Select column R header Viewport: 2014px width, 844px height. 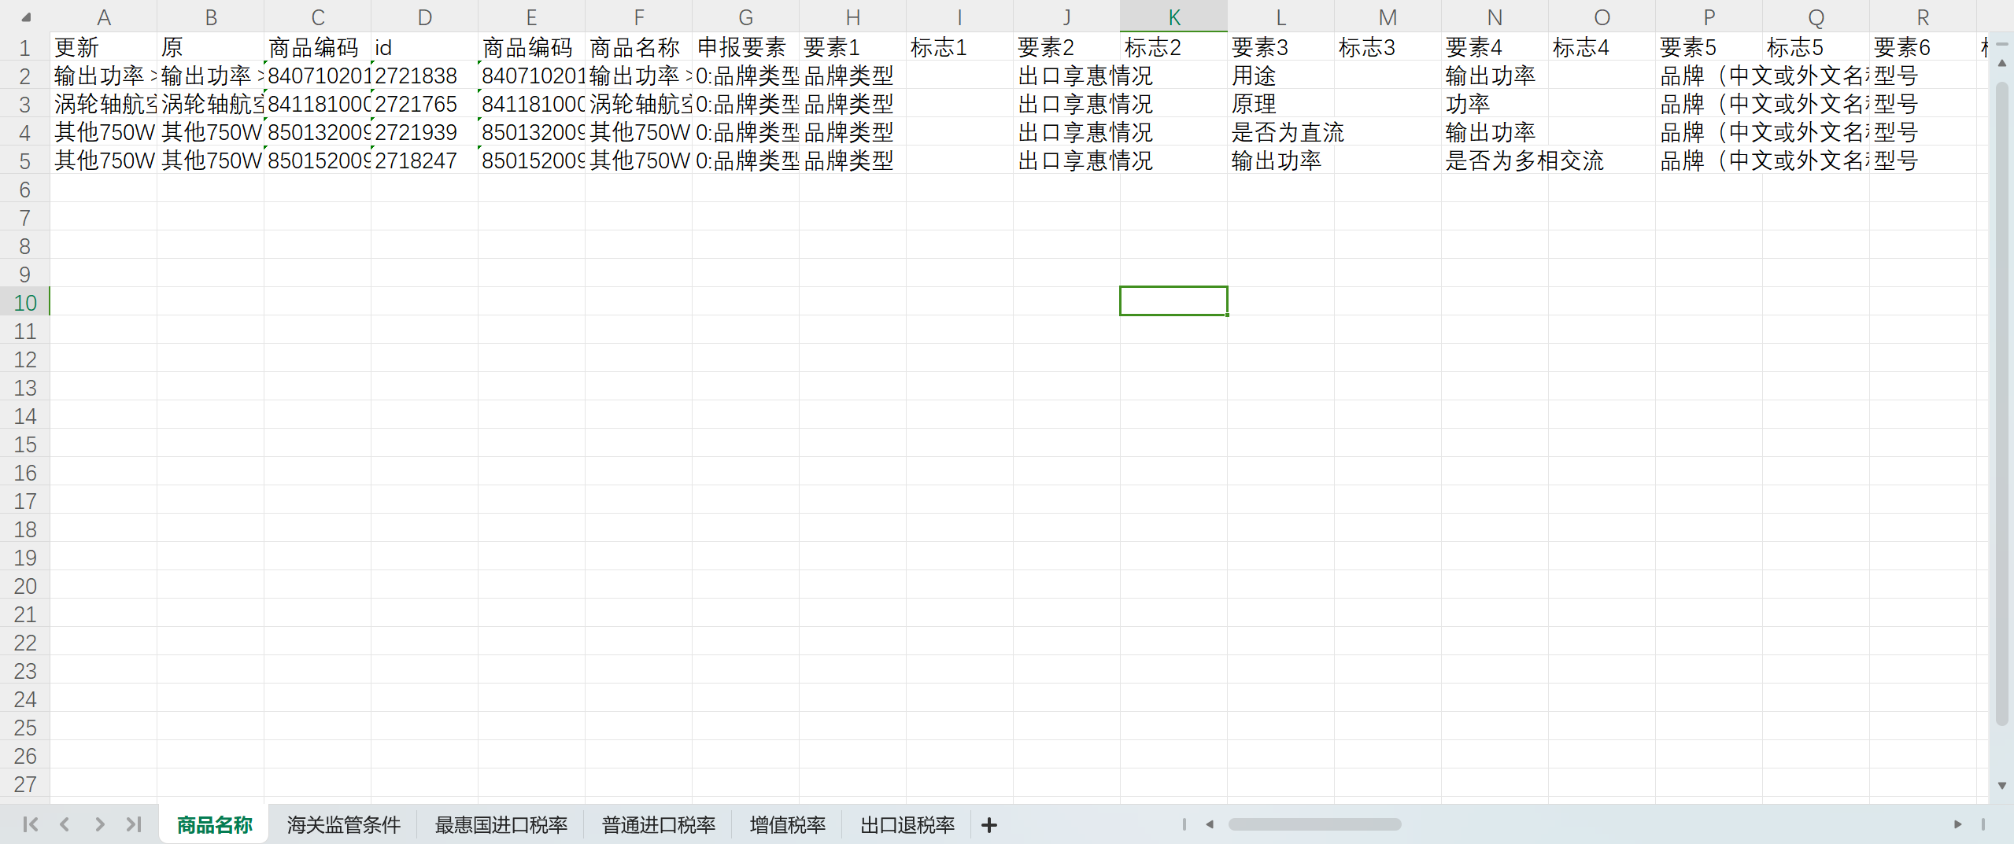coord(1923,17)
